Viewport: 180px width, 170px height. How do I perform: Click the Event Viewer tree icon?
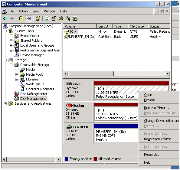pos(17,36)
